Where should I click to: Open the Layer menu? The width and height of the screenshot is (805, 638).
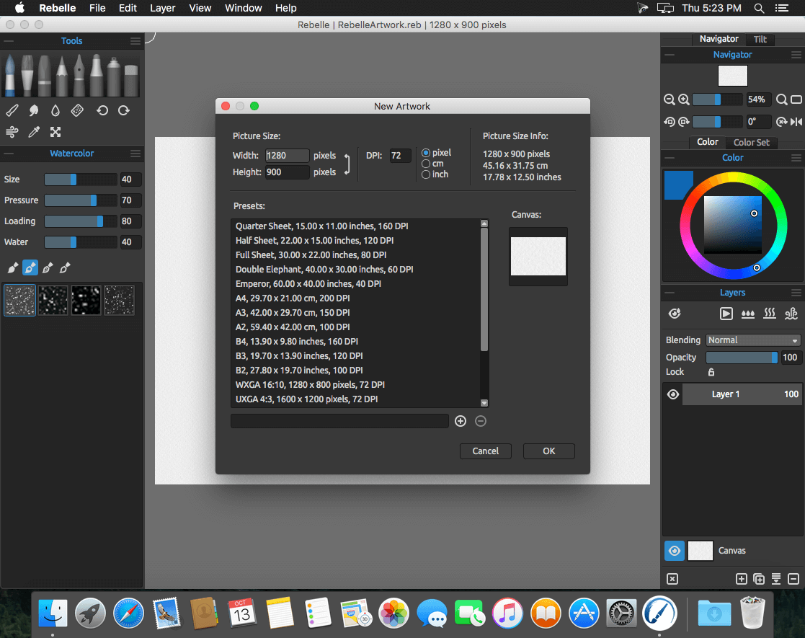(x=162, y=8)
